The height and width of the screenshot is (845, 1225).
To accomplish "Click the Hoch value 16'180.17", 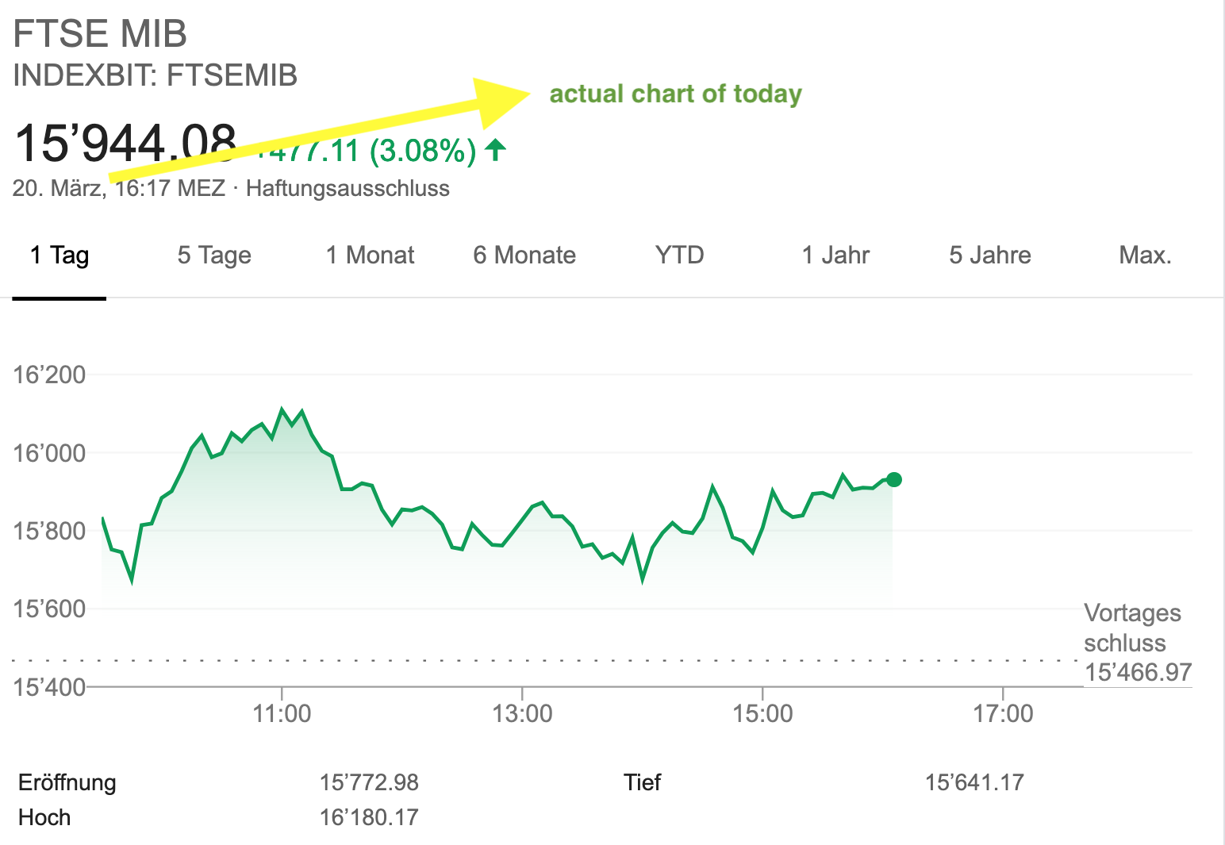I will tap(369, 817).
